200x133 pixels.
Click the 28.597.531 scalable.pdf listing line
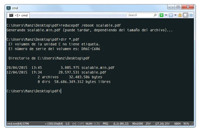[56, 72]
